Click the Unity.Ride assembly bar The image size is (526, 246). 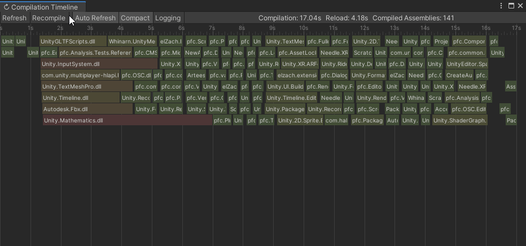click(334, 64)
